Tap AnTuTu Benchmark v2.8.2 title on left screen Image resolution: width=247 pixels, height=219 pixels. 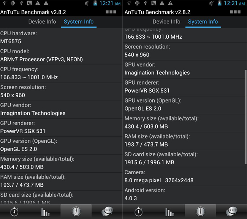33,12
